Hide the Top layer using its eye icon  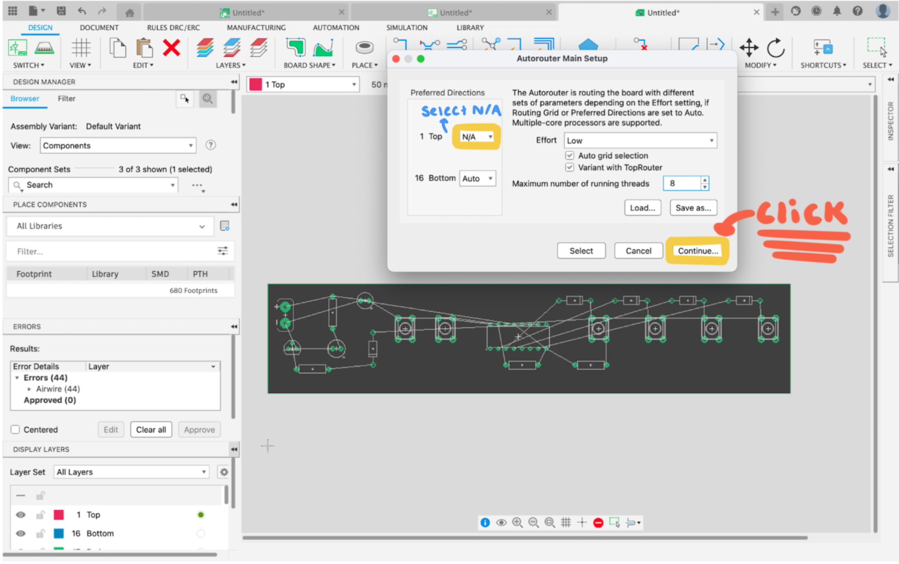point(21,515)
